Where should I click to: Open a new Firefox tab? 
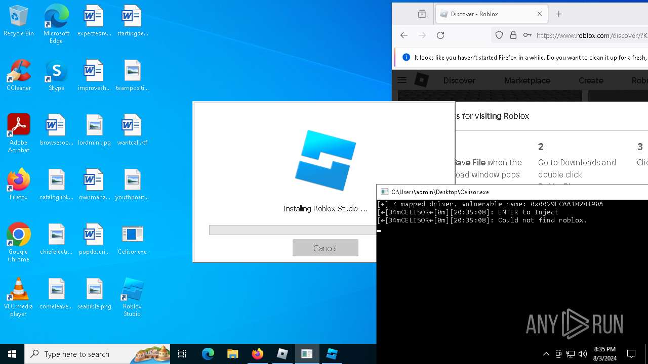[558, 14]
